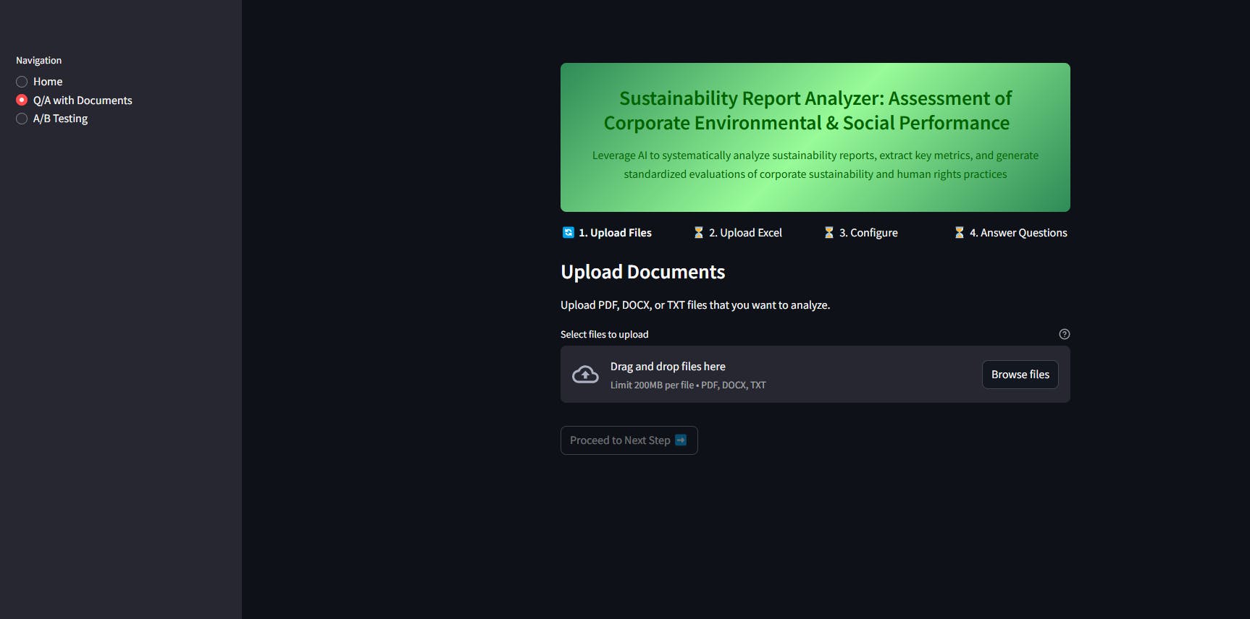Click the 'Navigation' sidebar label

coord(38,61)
